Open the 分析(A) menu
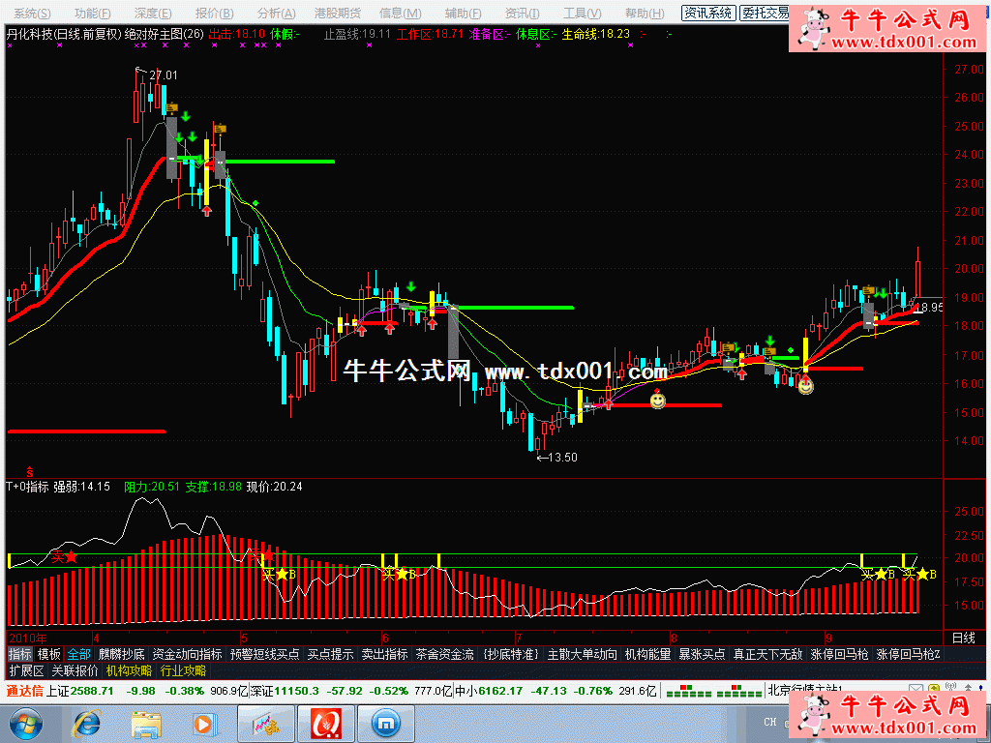Screen dimensions: 991x743 tap(276, 14)
